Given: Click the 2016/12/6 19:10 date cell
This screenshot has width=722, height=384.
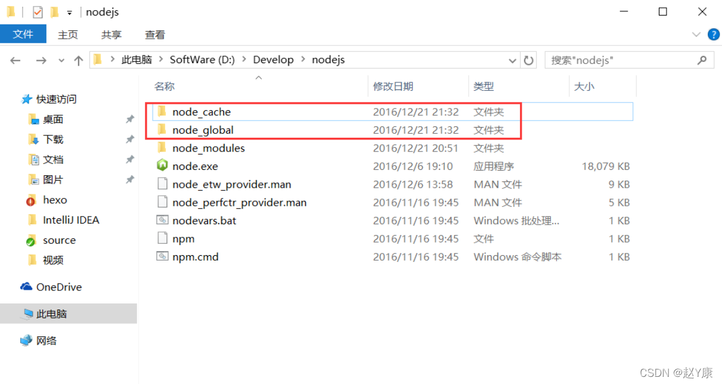Looking at the screenshot, I should [x=413, y=166].
